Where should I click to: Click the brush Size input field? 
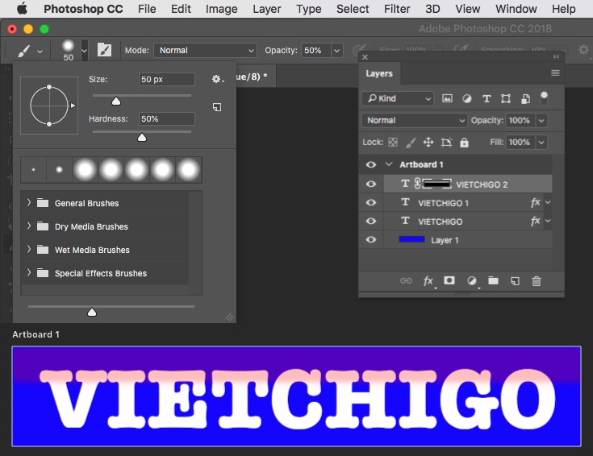(x=166, y=80)
